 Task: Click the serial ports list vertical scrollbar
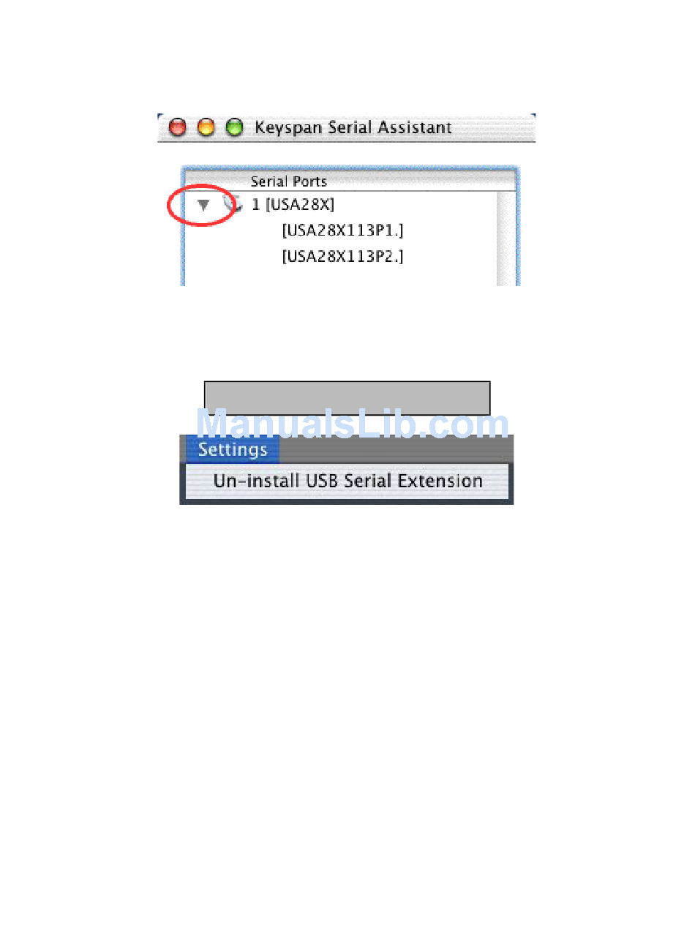(x=506, y=239)
